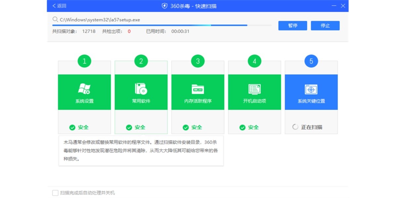Minimize the 360 antivirus window
The image size is (397, 198).
pos(333,6)
